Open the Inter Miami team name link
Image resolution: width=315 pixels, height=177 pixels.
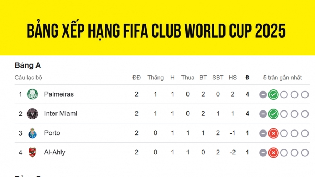(60, 114)
